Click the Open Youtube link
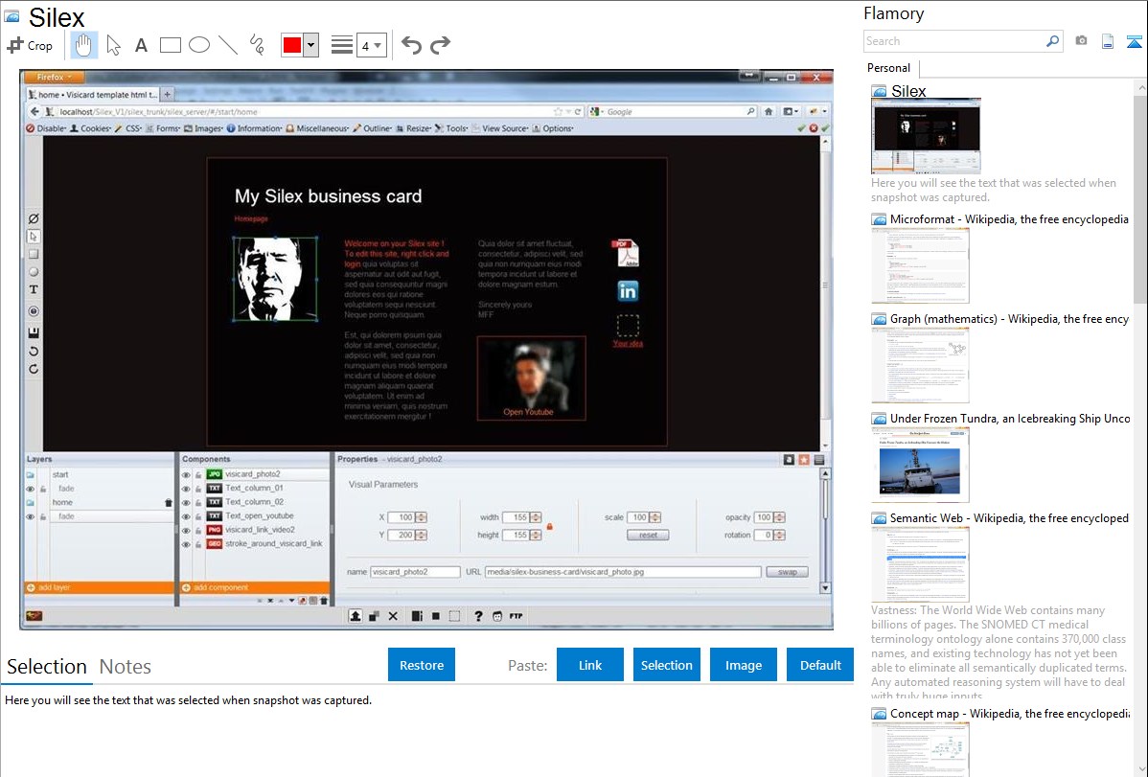This screenshot has width=1148, height=777. click(528, 412)
